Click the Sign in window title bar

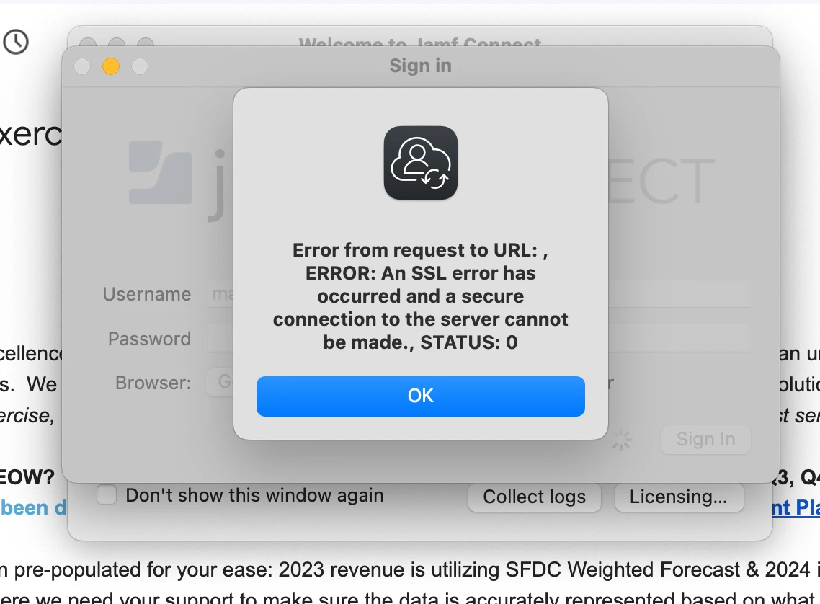(421, 66)
